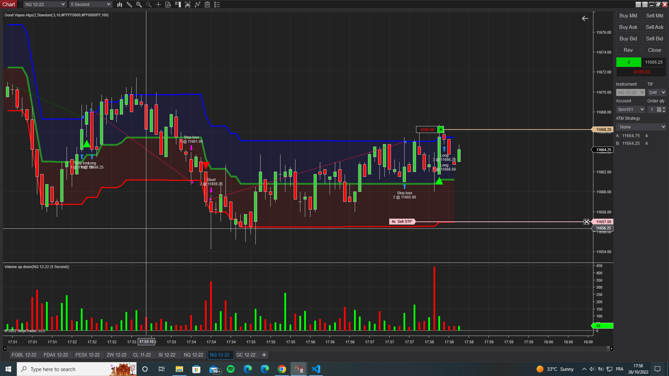Screen dimensions: 669x376
Task: Open the bar type chart style icon
Action: point(120,5)
